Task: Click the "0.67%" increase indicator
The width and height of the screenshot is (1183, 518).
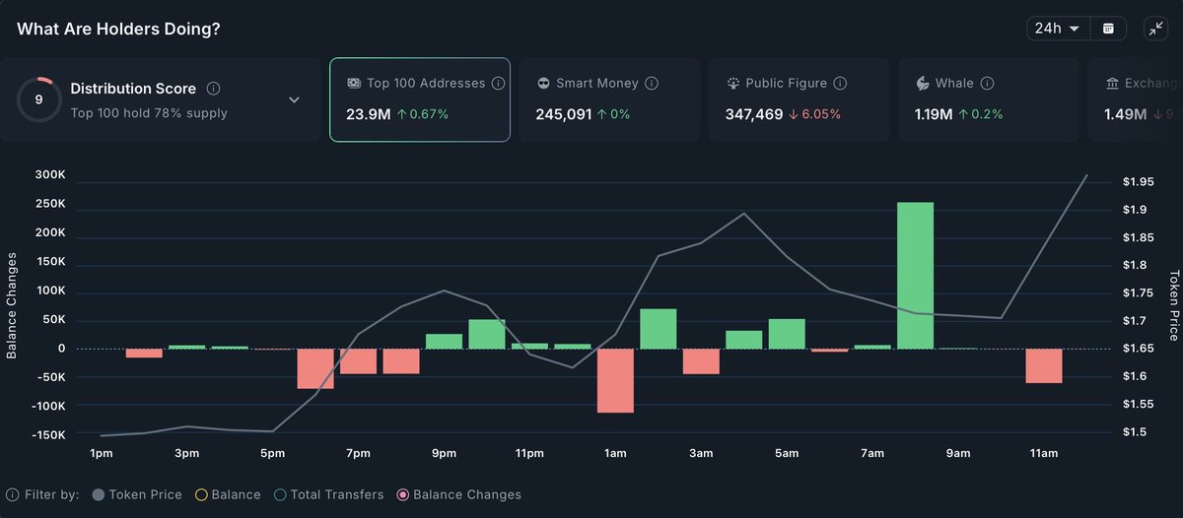Action: pyautogui.click(x=421, y=114)
